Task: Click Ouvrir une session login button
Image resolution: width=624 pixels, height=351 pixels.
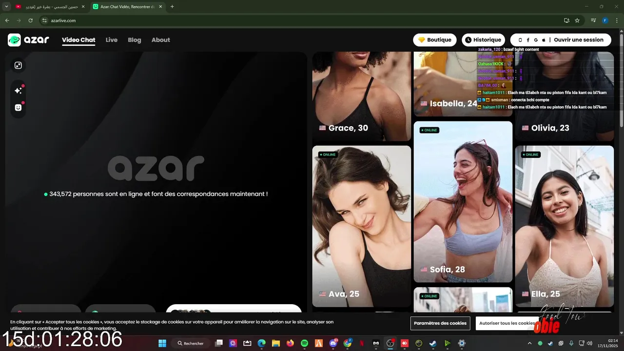Action: [x=561, y=40]
